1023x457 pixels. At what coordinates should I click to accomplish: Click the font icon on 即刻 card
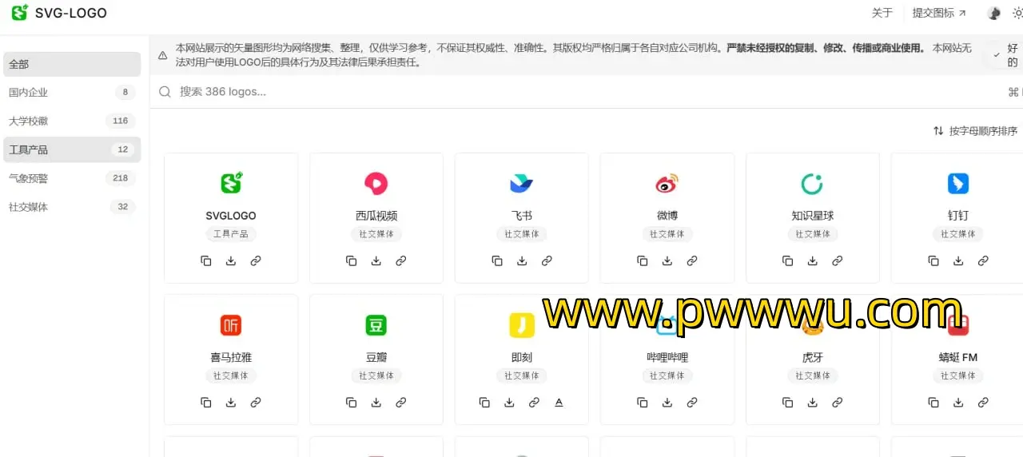pyautogui.click(x=559, y=403)
